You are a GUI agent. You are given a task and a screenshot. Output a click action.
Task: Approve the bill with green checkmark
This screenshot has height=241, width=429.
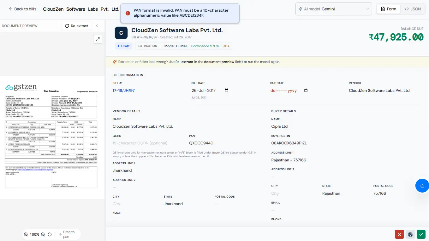421,234
